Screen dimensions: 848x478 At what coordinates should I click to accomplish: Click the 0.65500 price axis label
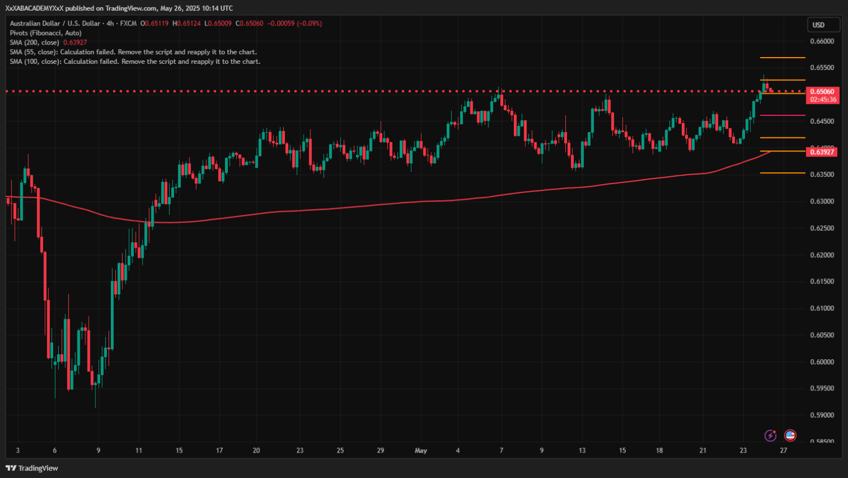coord(822,68)
